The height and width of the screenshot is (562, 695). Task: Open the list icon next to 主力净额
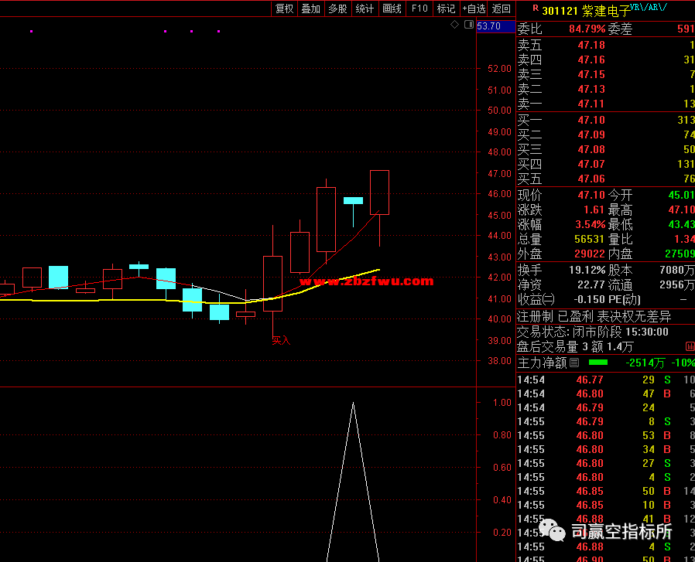point(574,363)
